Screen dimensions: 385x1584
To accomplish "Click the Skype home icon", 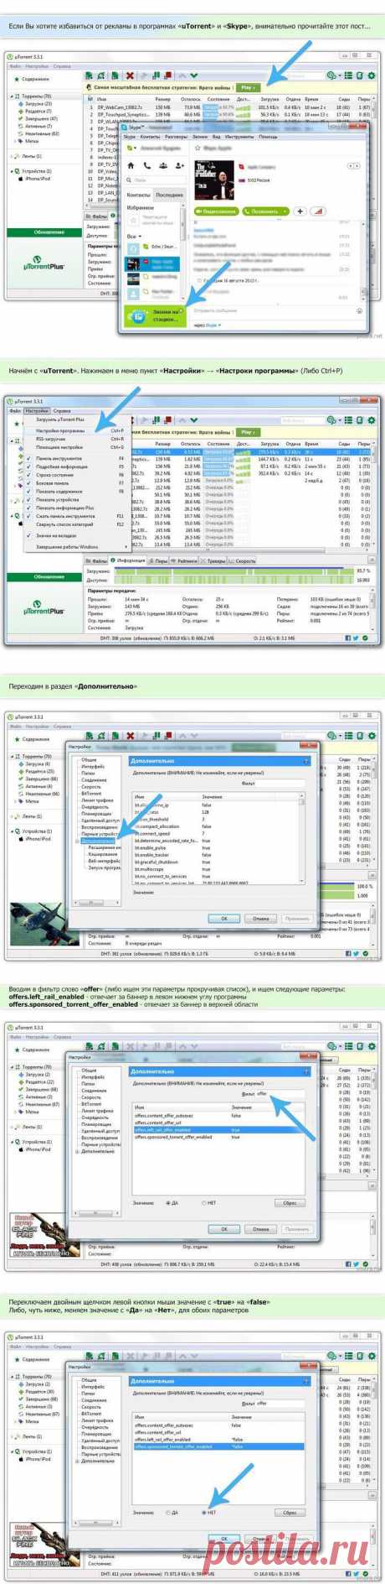I will (130, 164).
